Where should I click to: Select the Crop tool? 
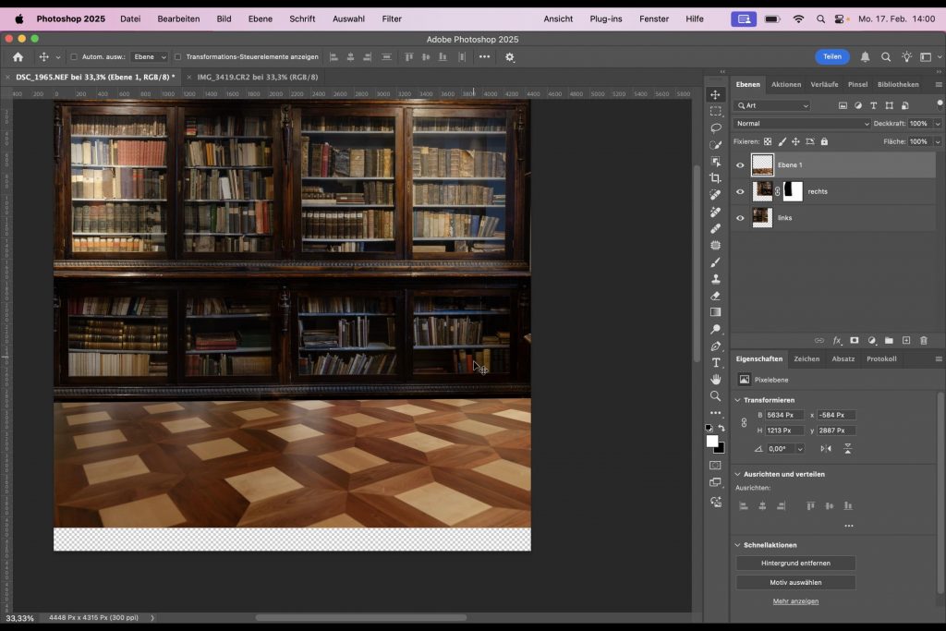(715, 178)
